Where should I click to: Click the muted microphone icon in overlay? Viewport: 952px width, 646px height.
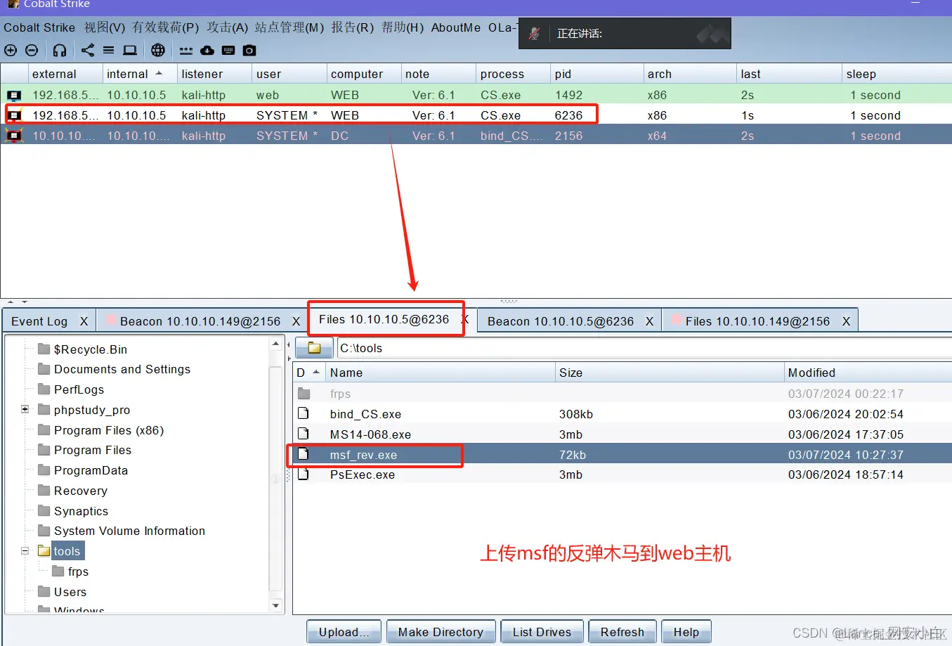pos(534,33)
